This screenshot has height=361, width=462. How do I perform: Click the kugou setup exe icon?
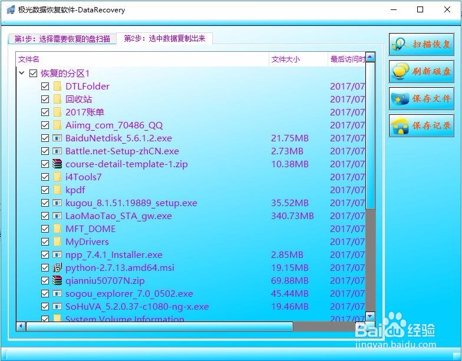[x=57, y=203]
